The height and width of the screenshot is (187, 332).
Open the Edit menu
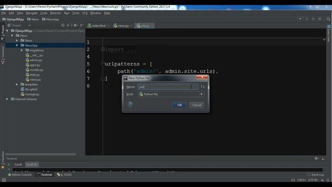point(11,13)
